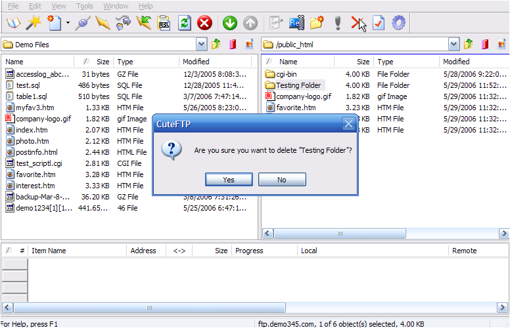
Task: Confirm deletion with Yes button
Action: pos(229,180)
